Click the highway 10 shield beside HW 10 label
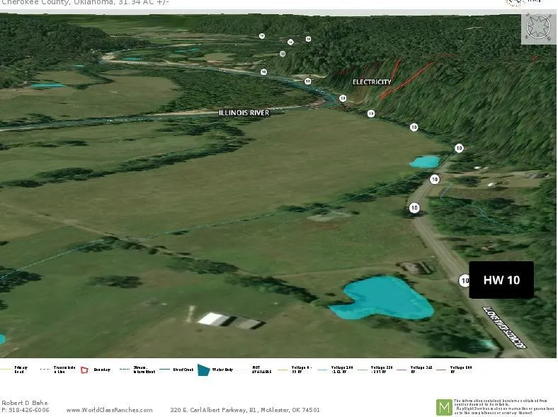Screen dimensions: 558x417 [x=465, y=280]
